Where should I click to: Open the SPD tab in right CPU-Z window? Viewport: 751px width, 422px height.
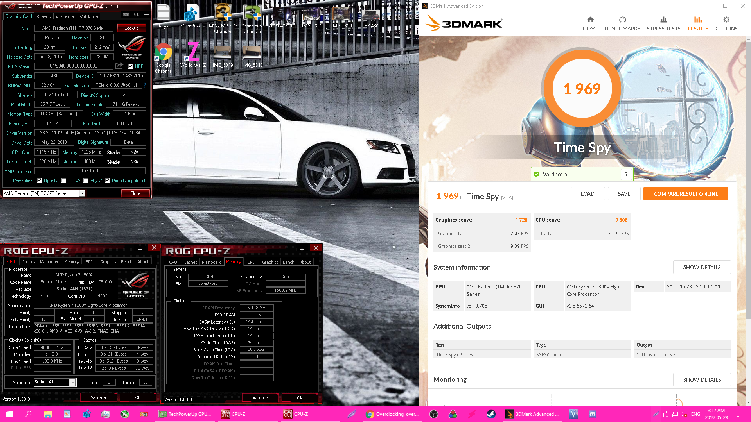click(x=252, y=262)
